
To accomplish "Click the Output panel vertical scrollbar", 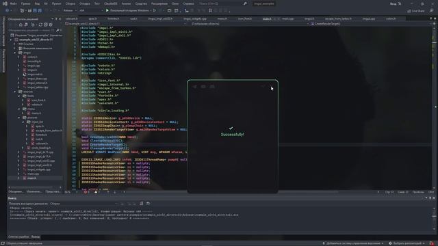I will point(434,219).
